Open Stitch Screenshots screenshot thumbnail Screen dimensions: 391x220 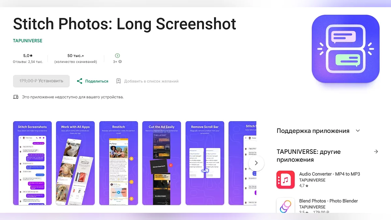32,163
